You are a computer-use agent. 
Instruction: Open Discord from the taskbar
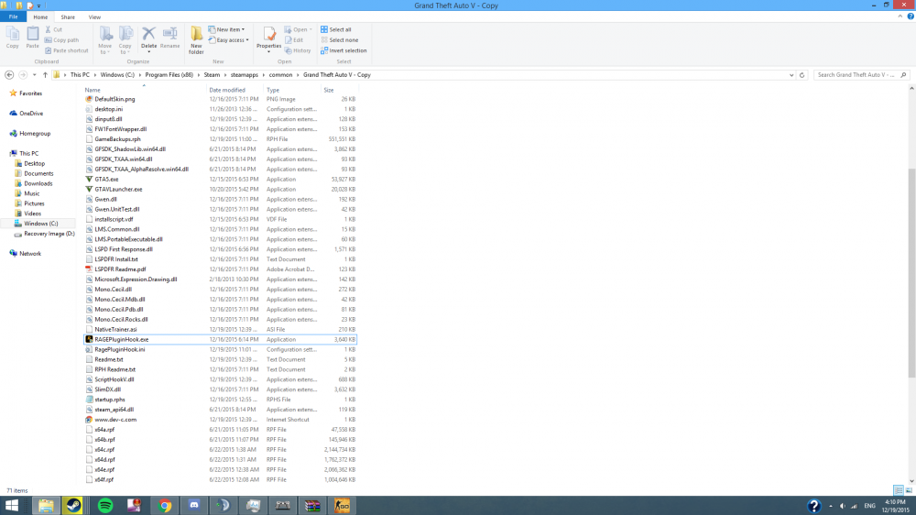click(x=194, y=506)
